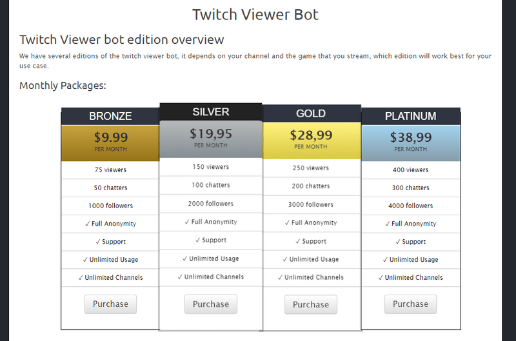
Task: Click the Platinum package Purchase button
Action: [x=410, y=304]
